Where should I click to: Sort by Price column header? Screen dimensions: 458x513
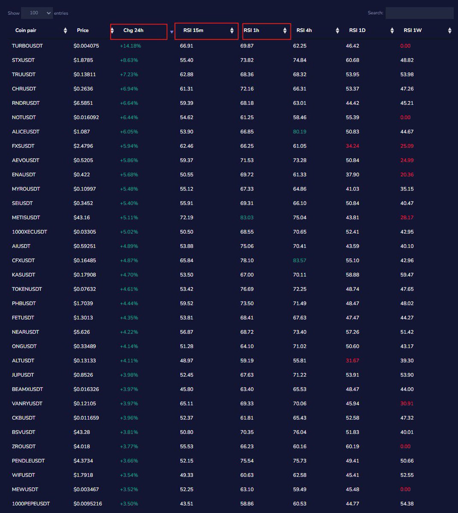[83, 30]
